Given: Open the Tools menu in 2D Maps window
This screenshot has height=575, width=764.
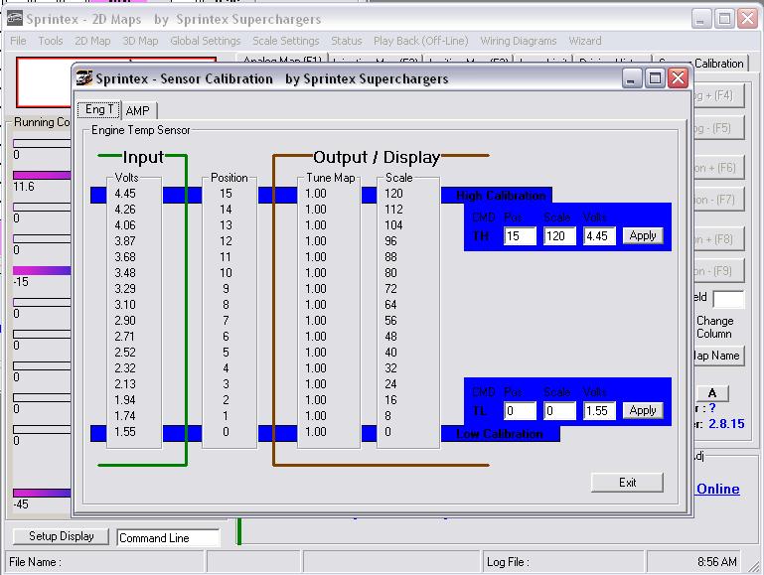Looking at the screenshot, I should (x=51, y=41).
